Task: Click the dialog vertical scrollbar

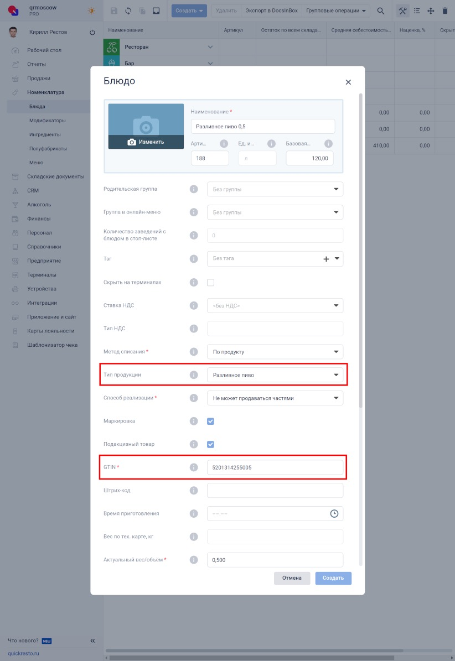Action: pyautogui.click(x=360, y=251)
